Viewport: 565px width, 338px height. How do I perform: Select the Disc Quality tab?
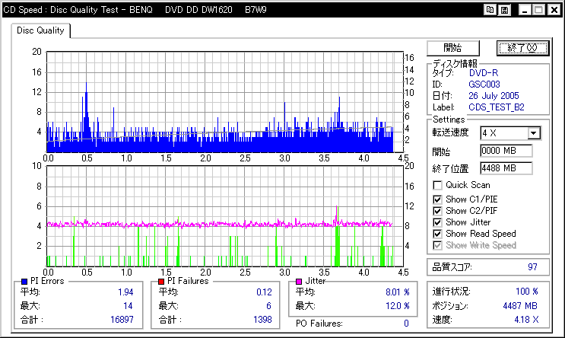coord(40,30)
